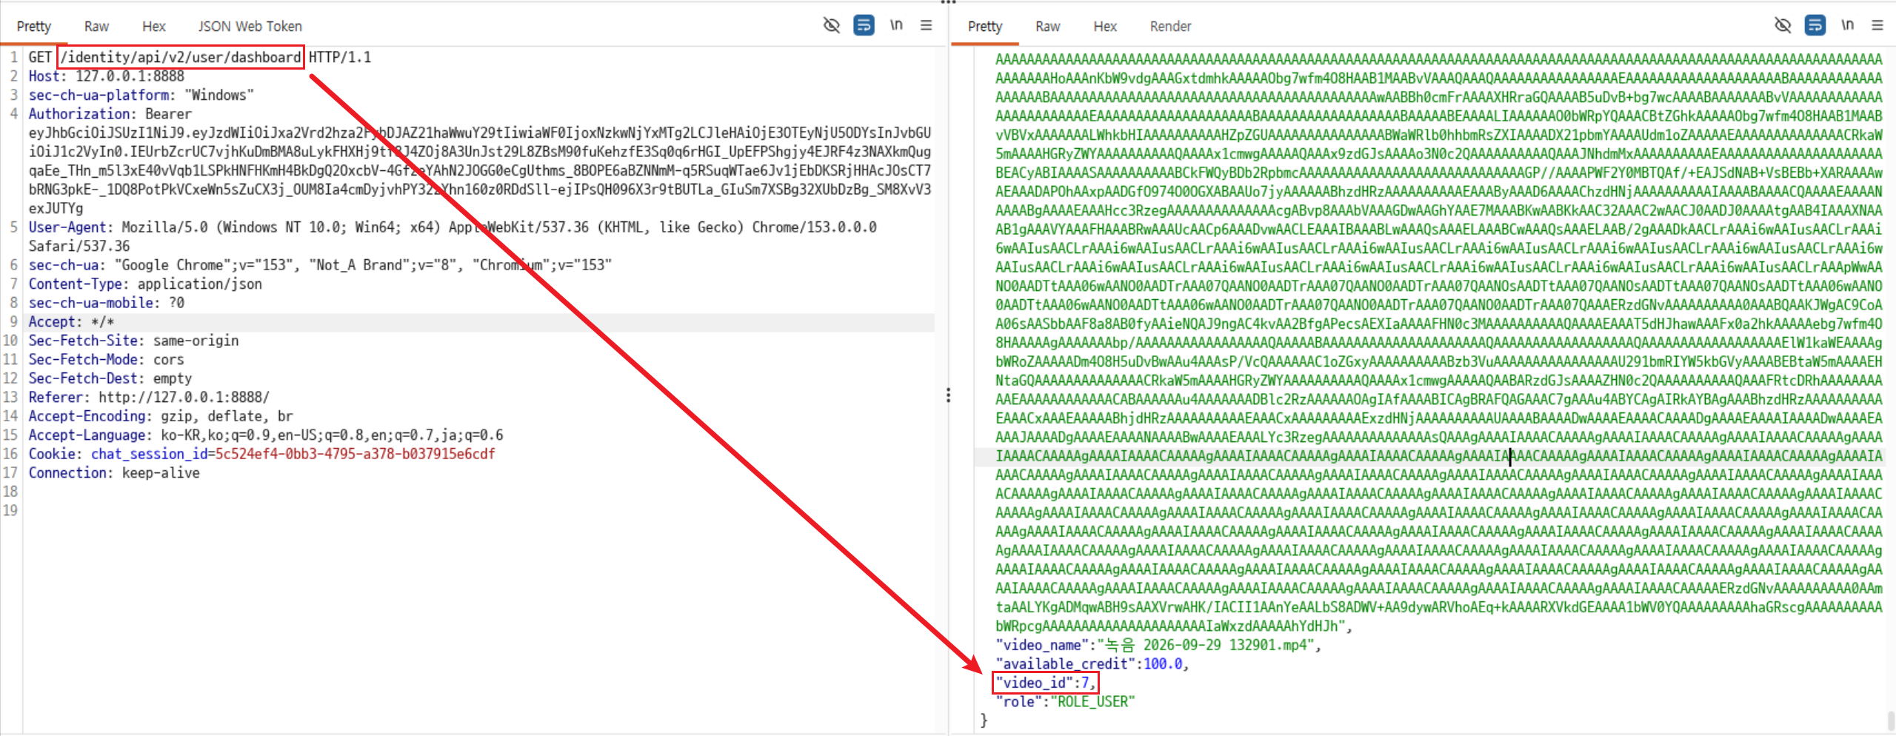Open the JSON Web Token tab

pos(250,27)
